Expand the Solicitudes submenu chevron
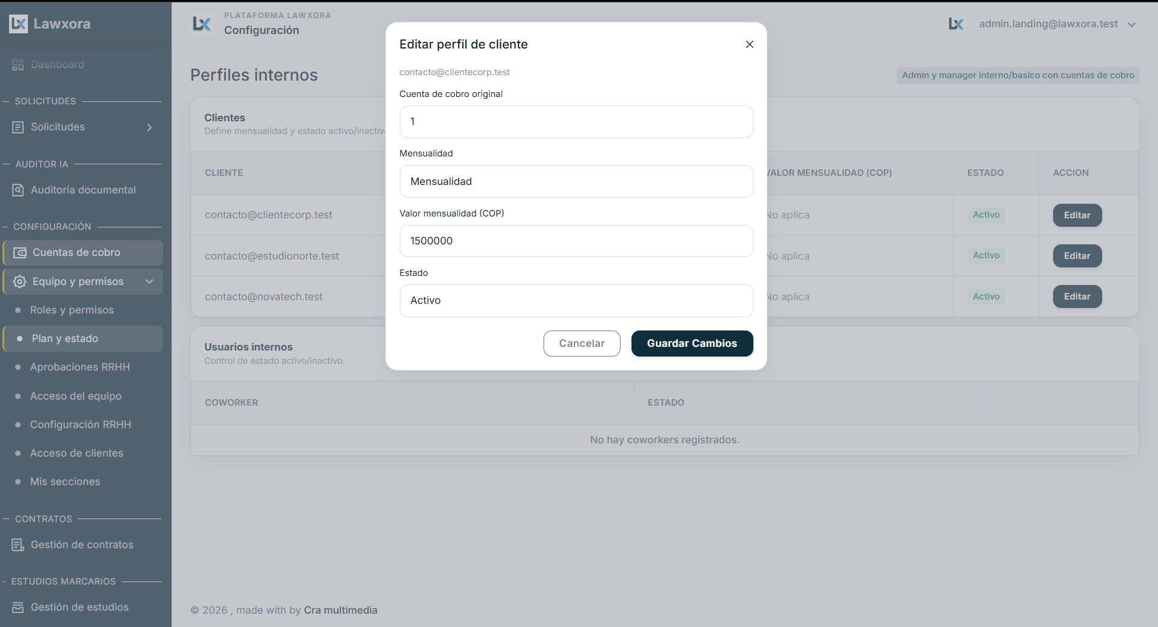1158x627 pixels. coord(149,127)
